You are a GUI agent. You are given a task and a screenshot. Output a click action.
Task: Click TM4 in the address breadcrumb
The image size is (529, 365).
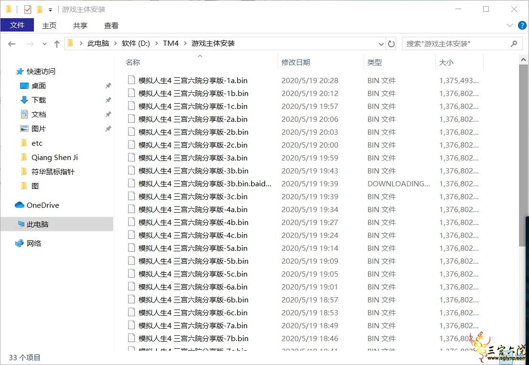171,43
